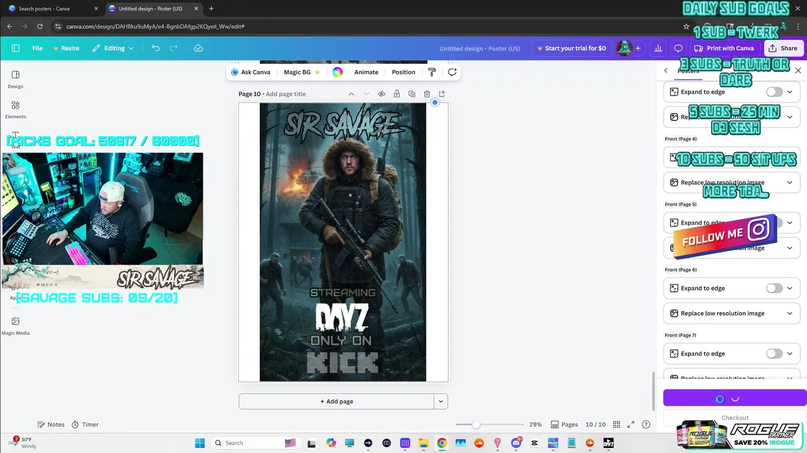Image resolution: width=807 pixels, height=453 pixels.
Task: Open the Resize menu
Action: pyautogui.click(x=66, y=48)
